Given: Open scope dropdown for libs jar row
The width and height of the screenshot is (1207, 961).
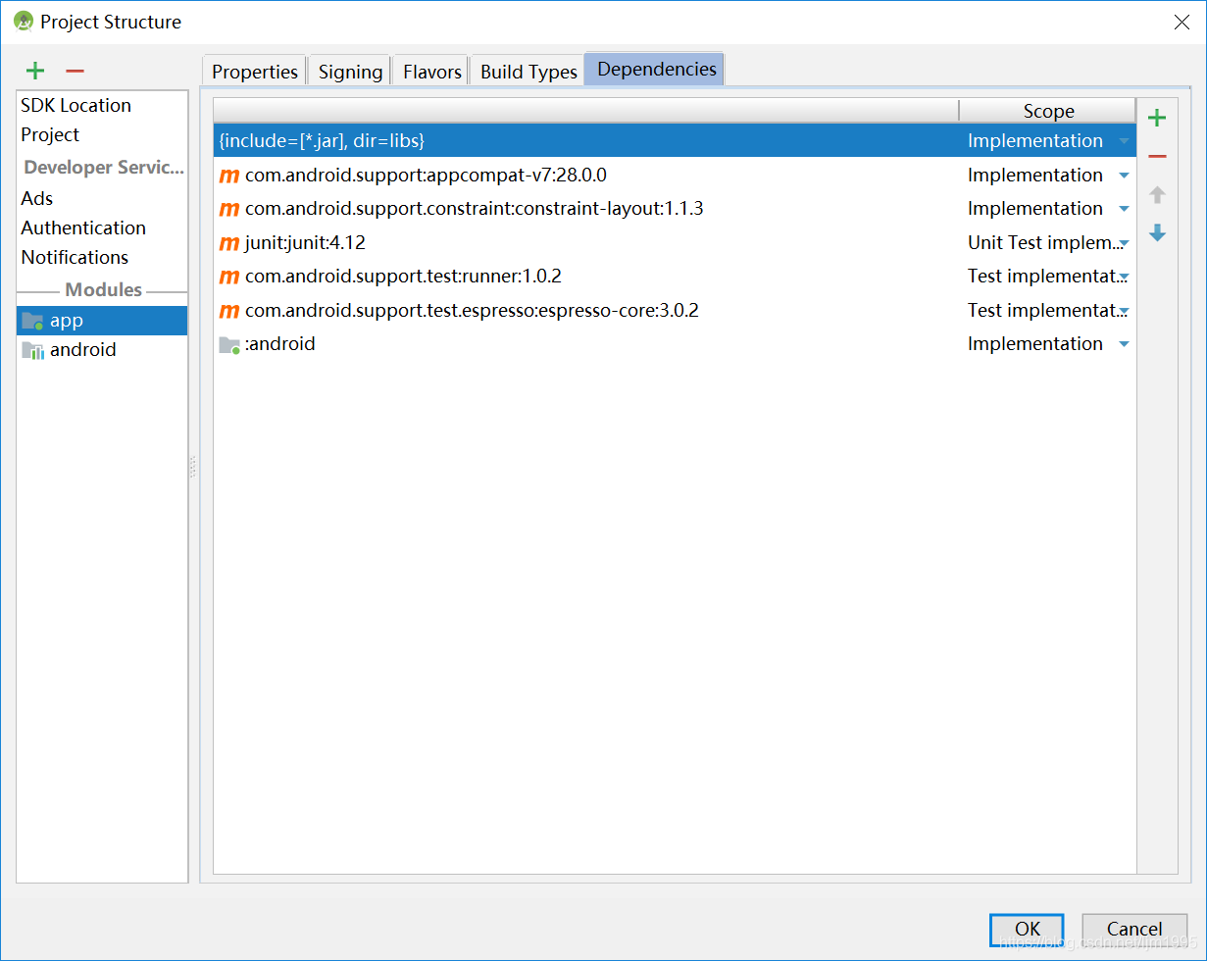Looking at the screenshot, I should (x=1124, y=141).
